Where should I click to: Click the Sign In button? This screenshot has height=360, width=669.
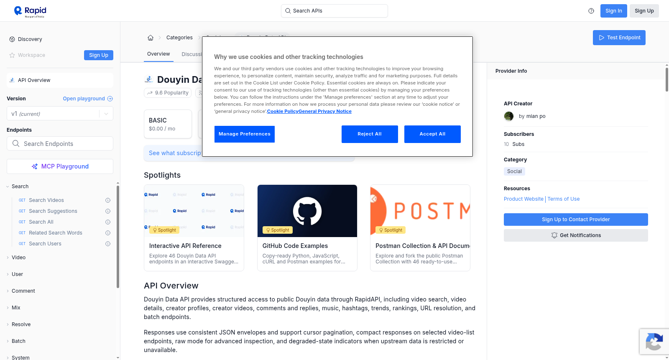pos(613,11)
